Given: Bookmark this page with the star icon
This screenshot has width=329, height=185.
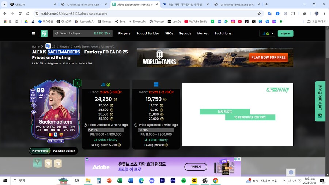Looking at the screenshot, I should tap(259, 14).
